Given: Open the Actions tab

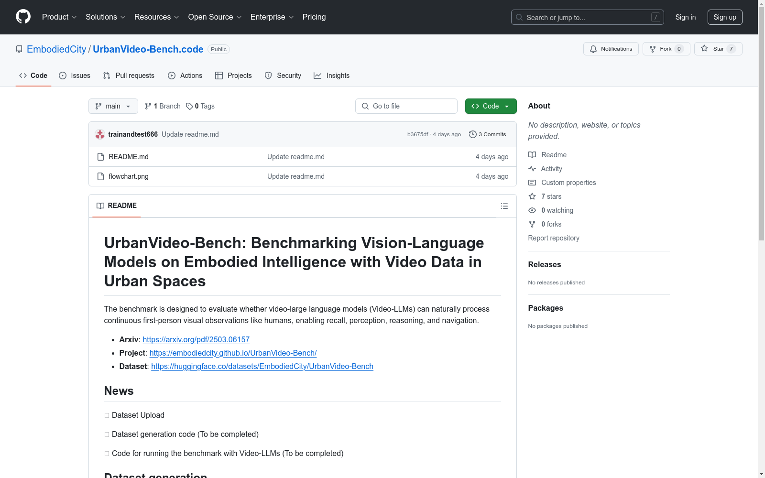Looking at the screenshot, I should tap(185, 76).
